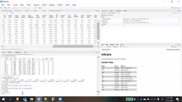Image resolution: width=182 pixels, height=102 pixels.
Task: Click the data viewer horizontal scrollbar thumb
Action: [x=73, y=46]
